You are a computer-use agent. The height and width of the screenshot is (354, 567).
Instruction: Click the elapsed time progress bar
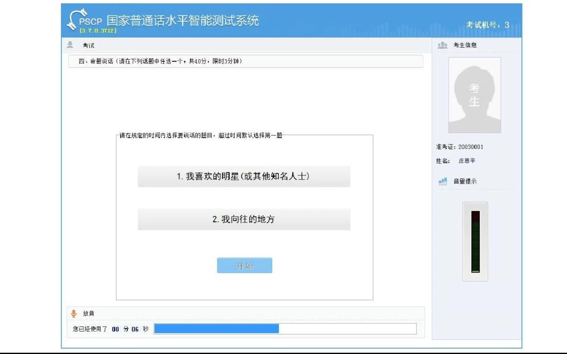coord(284,329)
